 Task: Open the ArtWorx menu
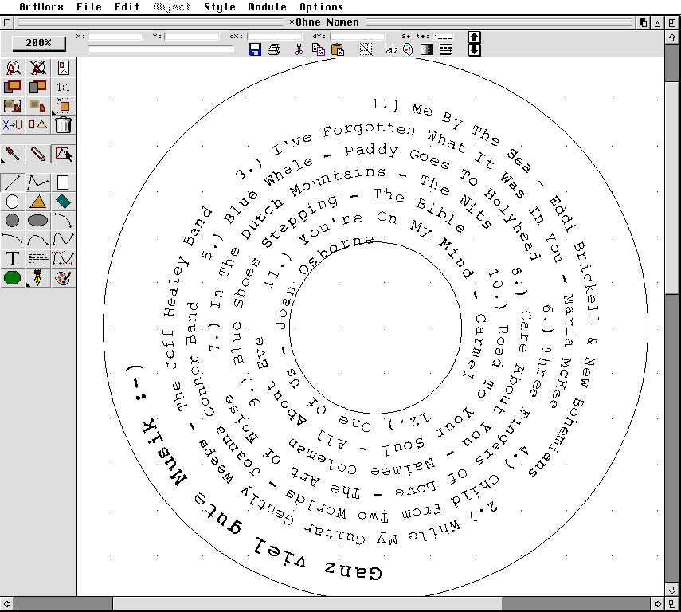point(41,7)
